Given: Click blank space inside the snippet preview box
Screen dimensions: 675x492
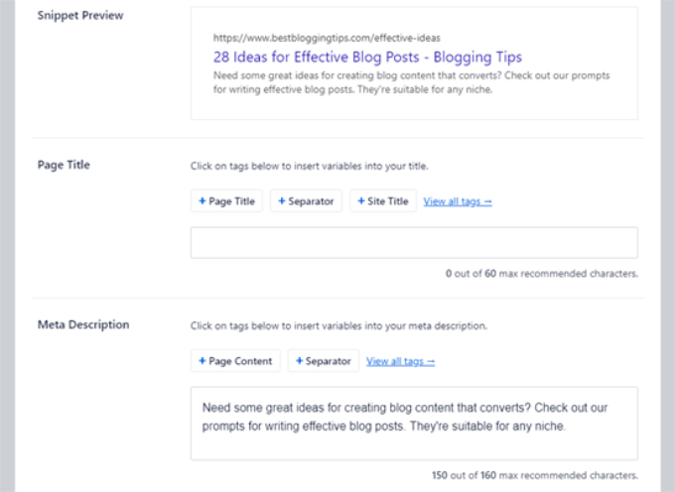Looking at the screenshot, I should (x=576, y=109).
